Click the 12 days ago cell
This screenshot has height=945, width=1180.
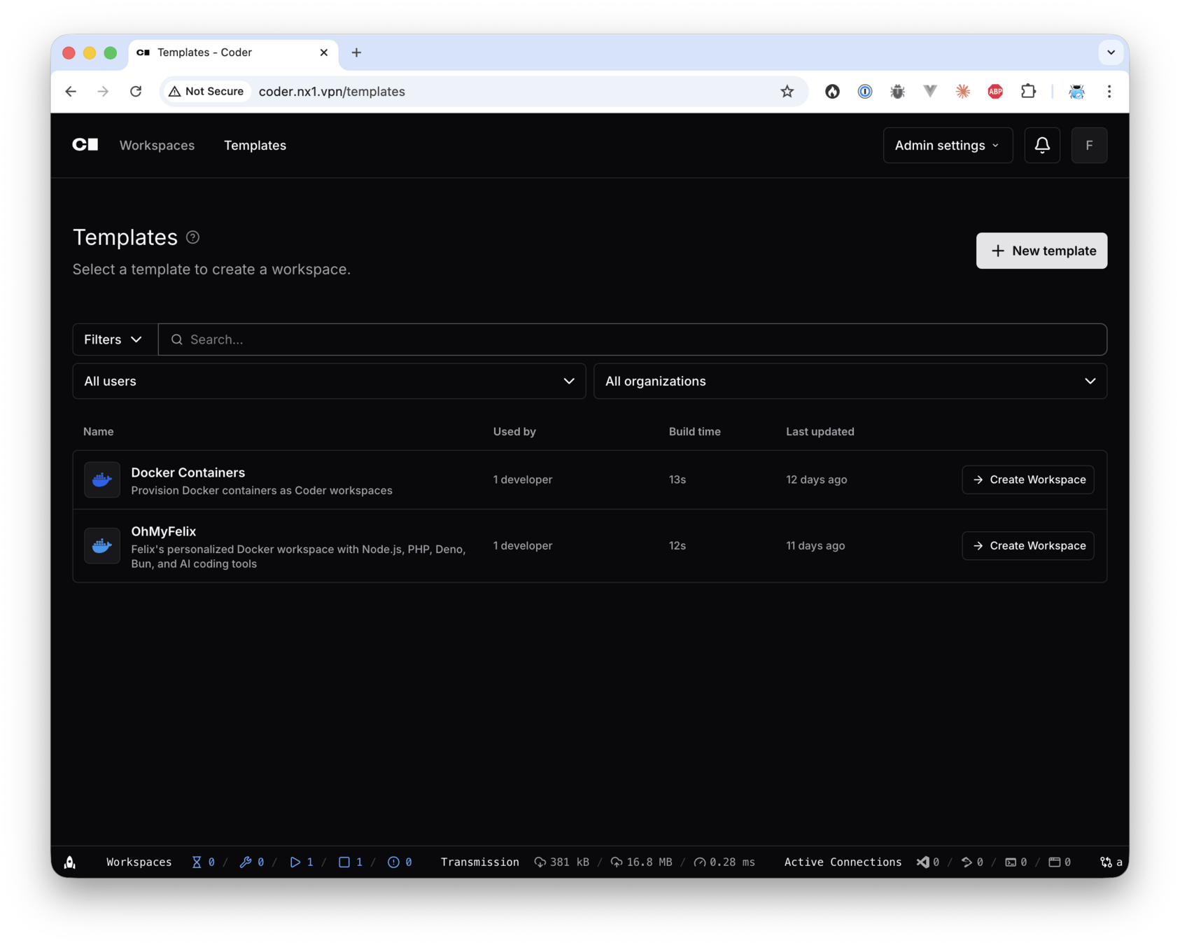pos(816,479)
